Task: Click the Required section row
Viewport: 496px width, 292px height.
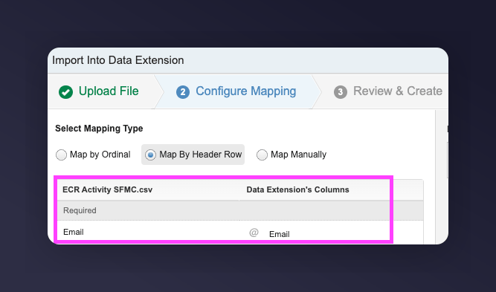Action: click(x=240, y=210)
